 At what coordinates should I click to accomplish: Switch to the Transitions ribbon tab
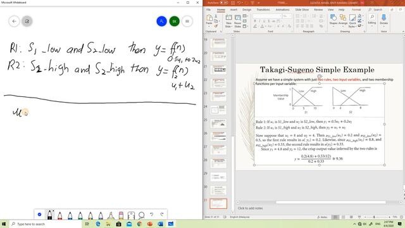point(263,9)
